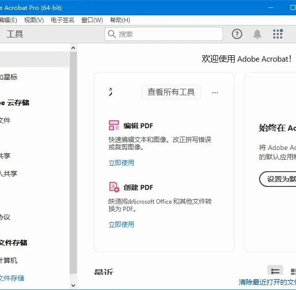Click 立即使用 under 编辑 PDF
The height and width of the screenshot is (290, 296).
pyautogui.click(x=121, y=163)
